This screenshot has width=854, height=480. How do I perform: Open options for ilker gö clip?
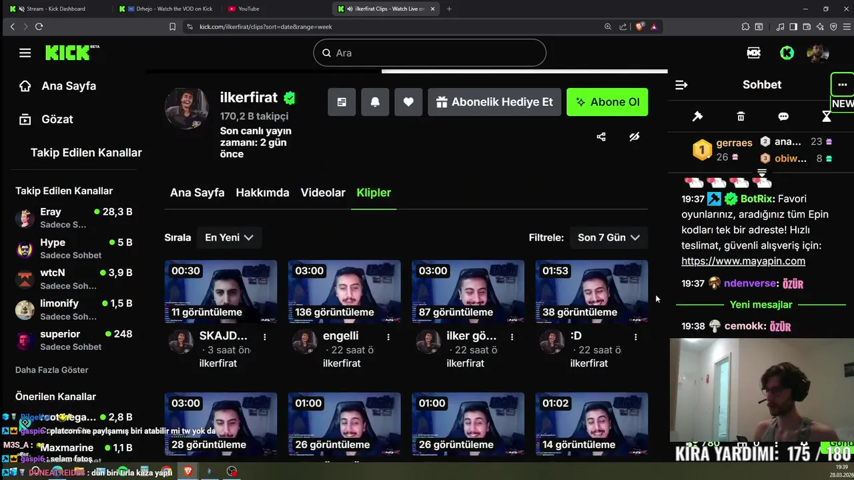(512, 337)
